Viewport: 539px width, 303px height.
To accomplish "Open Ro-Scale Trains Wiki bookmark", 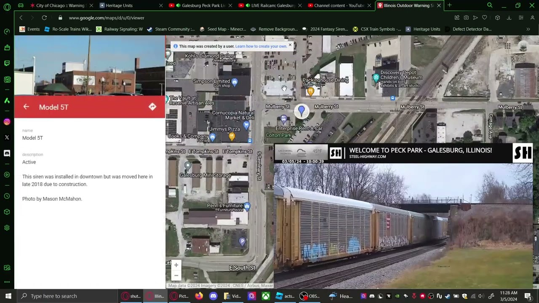I will point(68,29).
